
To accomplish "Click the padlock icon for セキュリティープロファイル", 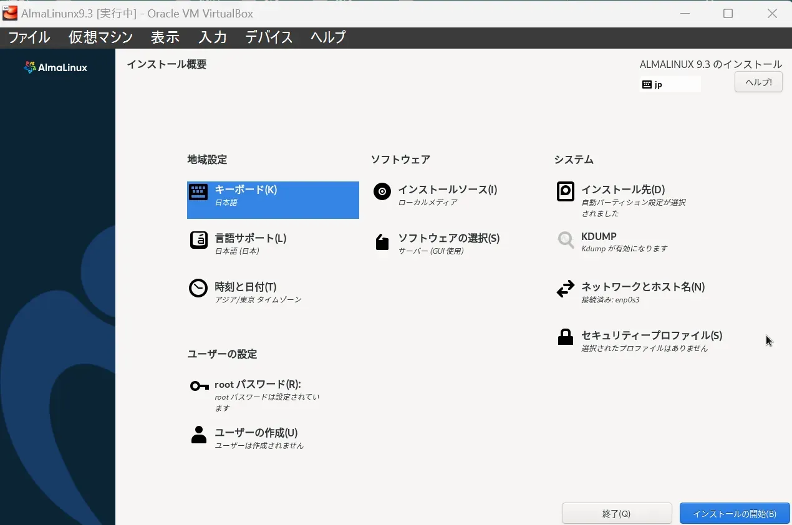I will pyautogui.click(x=565, y=337).
